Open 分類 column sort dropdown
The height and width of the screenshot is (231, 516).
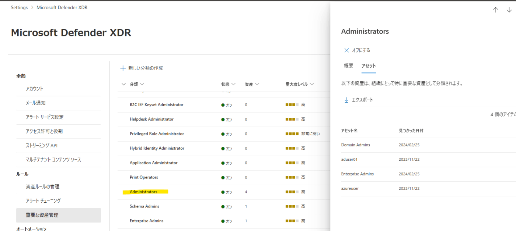(142, 84)
